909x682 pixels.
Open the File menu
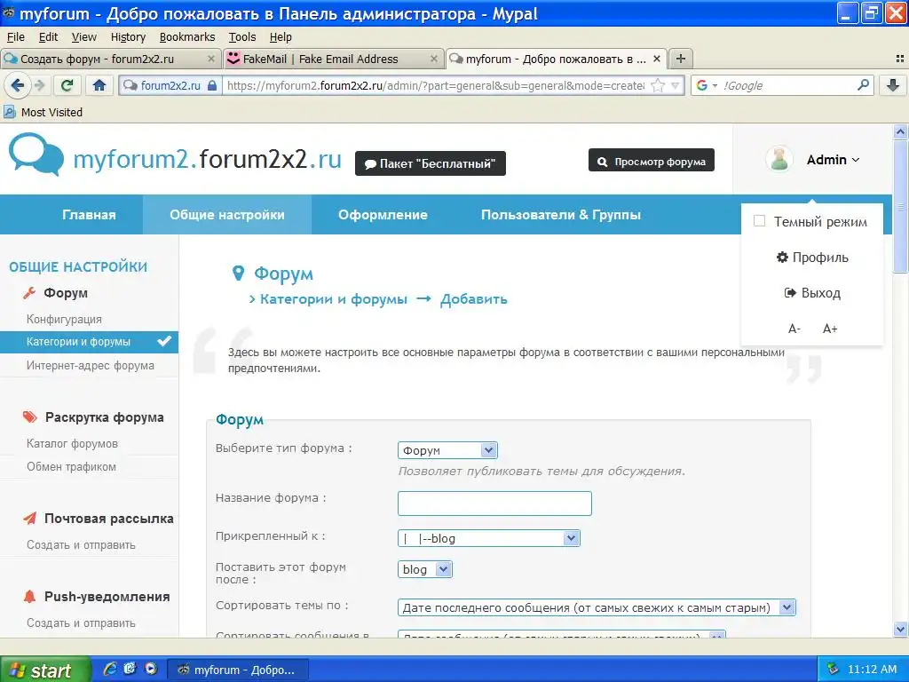(16, 37)
